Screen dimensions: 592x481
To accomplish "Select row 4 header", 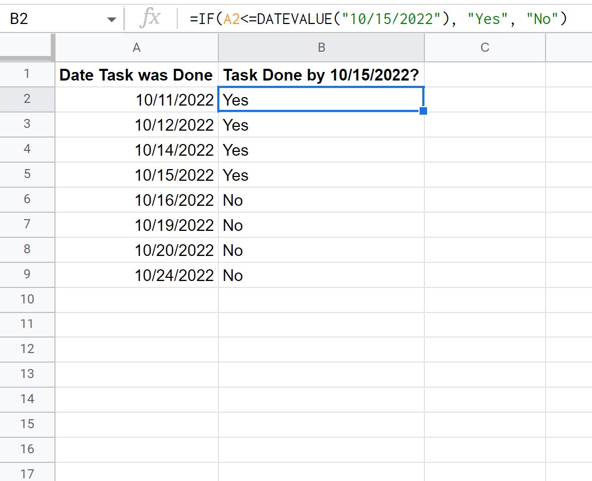I will click(x=27, y=149).
